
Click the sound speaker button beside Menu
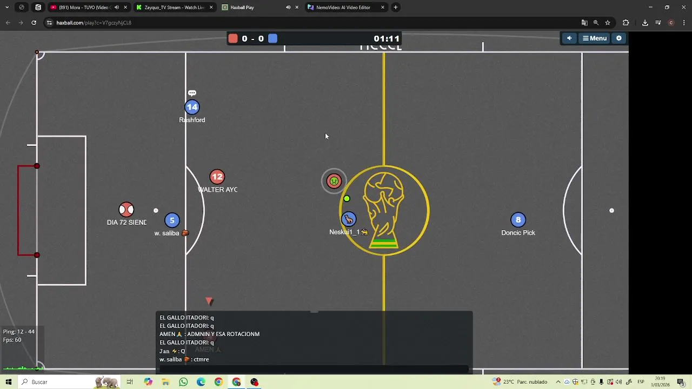coord(569,38)
